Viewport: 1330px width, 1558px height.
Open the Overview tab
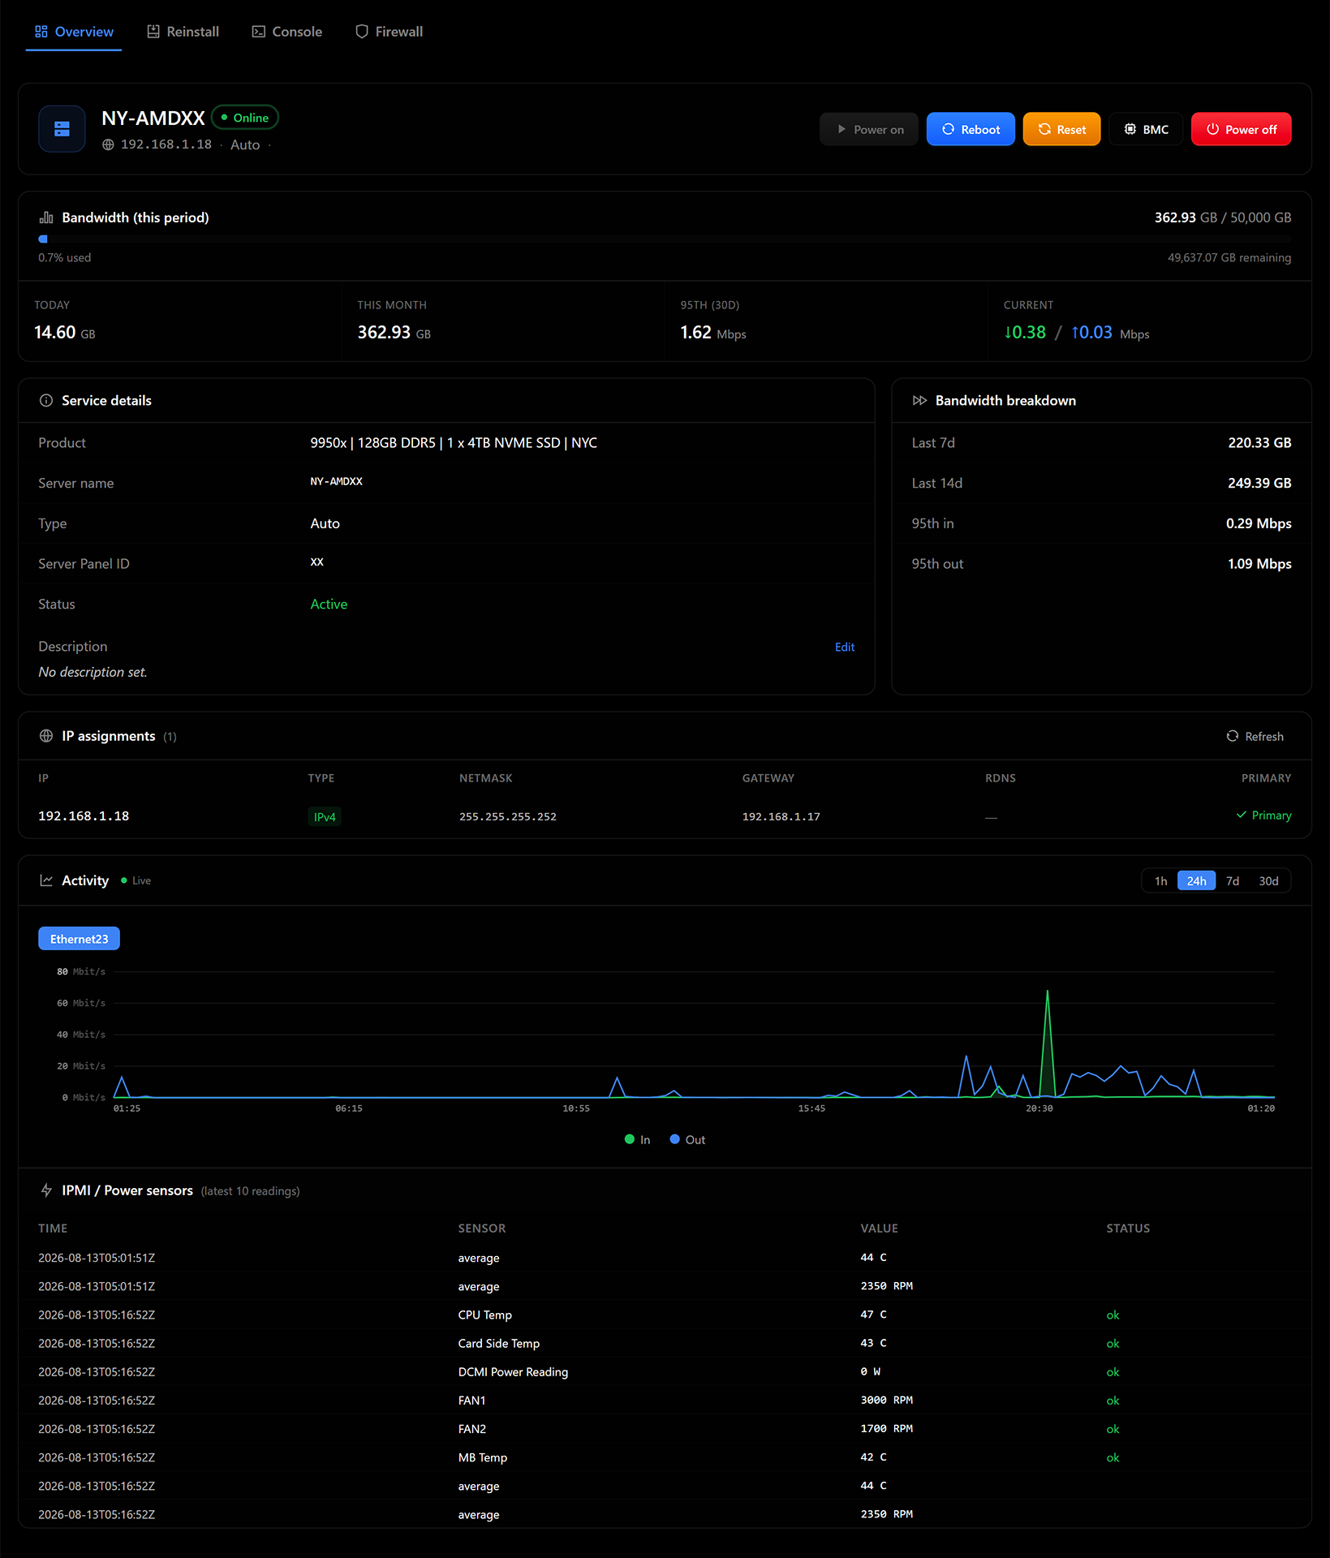(74, 32)
